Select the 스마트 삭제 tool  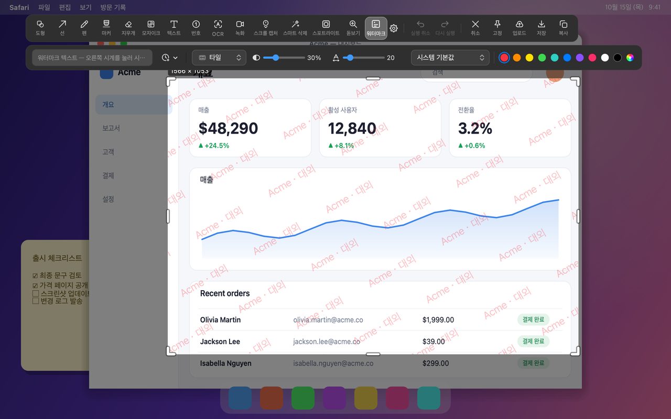pos(295,28)
